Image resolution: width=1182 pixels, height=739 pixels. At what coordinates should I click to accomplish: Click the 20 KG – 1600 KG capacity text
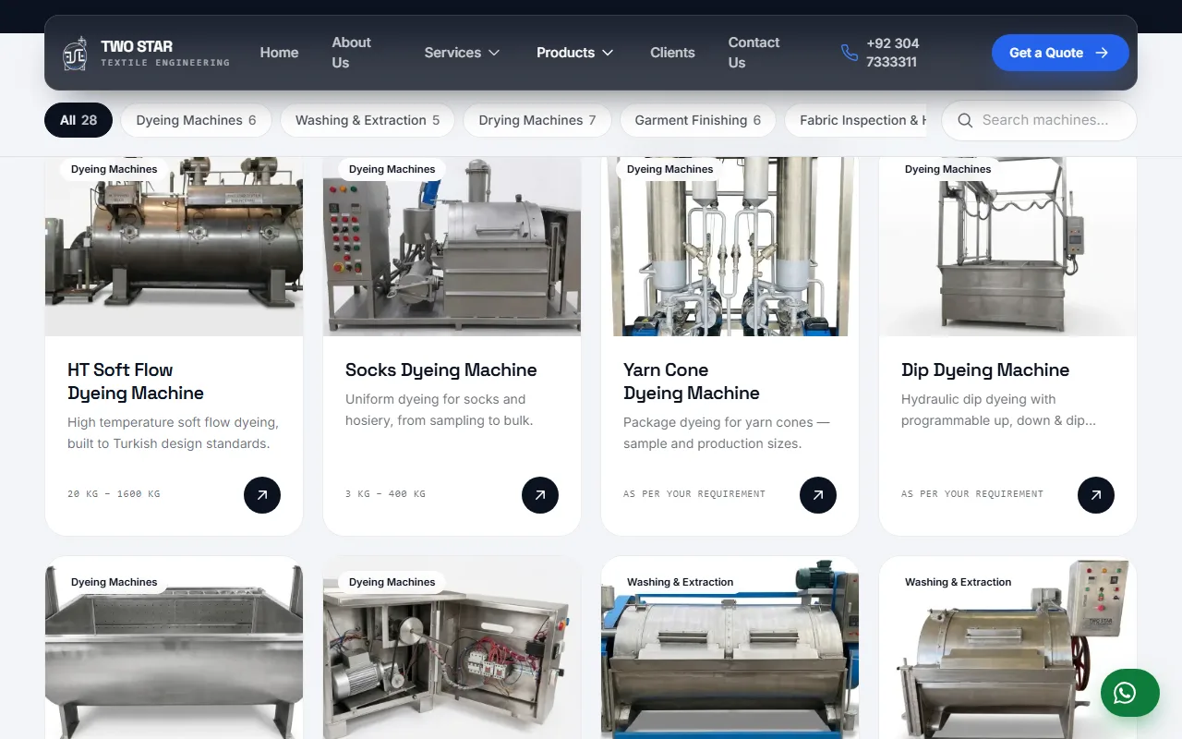pyautogui.click(x=114, y=494)
